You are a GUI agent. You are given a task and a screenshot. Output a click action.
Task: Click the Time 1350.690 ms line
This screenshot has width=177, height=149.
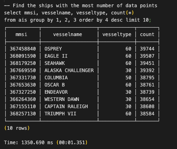[x=46, y=143]
